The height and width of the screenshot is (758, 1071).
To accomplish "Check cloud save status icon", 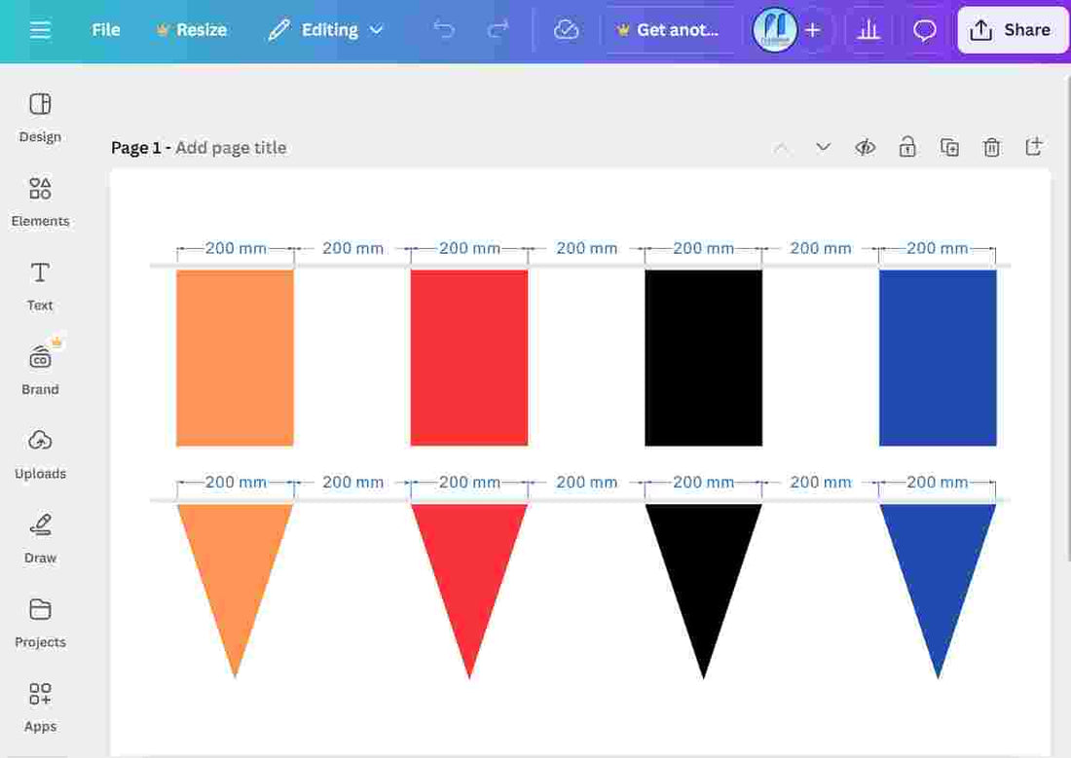I will [567, 30].
